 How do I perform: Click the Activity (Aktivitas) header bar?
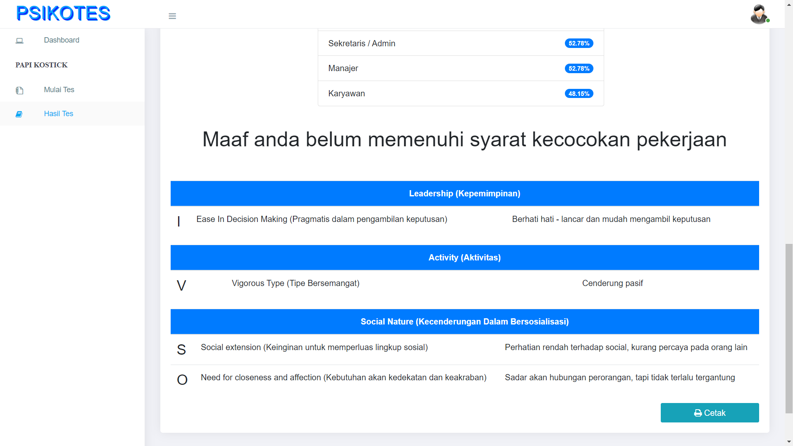click(464, 258)
